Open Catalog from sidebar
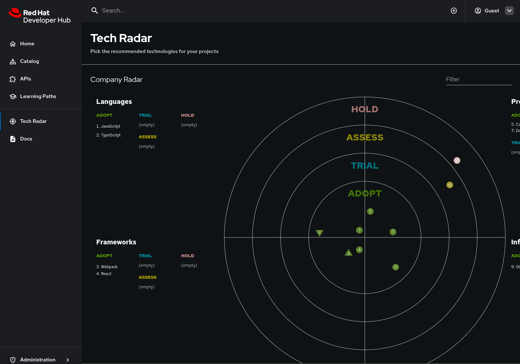Image resolution: width=520 pixels, height=364 pixels. coord(41,61)
